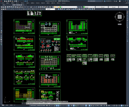Viewport: 129px width, 107px height.
Task: Select the Hatch draw tool
Action: point(1,36)
